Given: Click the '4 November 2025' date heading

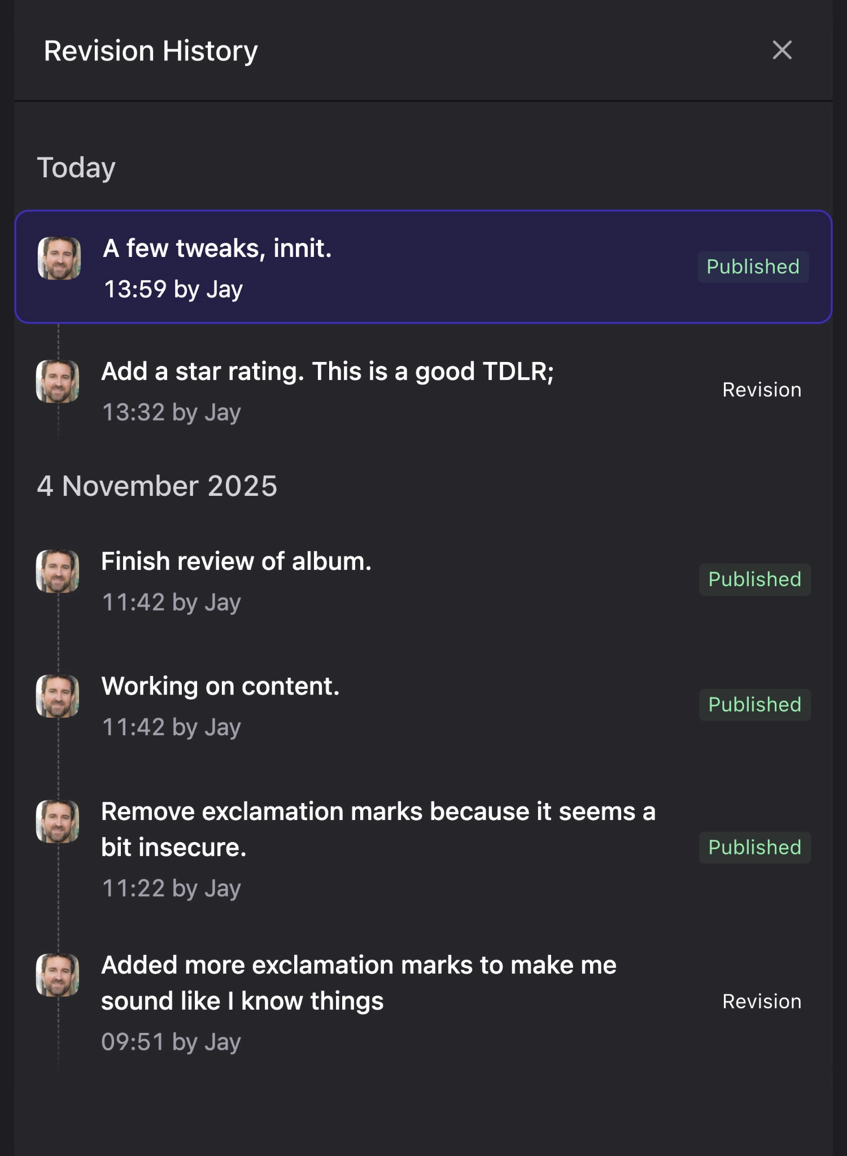Looking at the screenshot, I should click(157, 486).
